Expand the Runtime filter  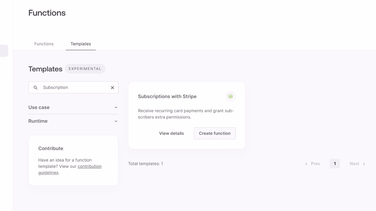(x=73, y=121)
